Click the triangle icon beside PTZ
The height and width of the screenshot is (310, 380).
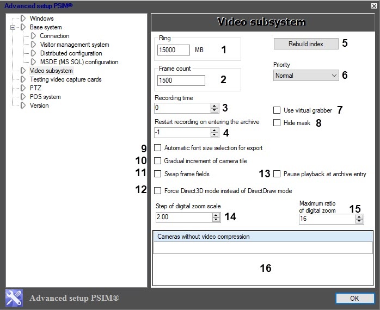point(23,88)
